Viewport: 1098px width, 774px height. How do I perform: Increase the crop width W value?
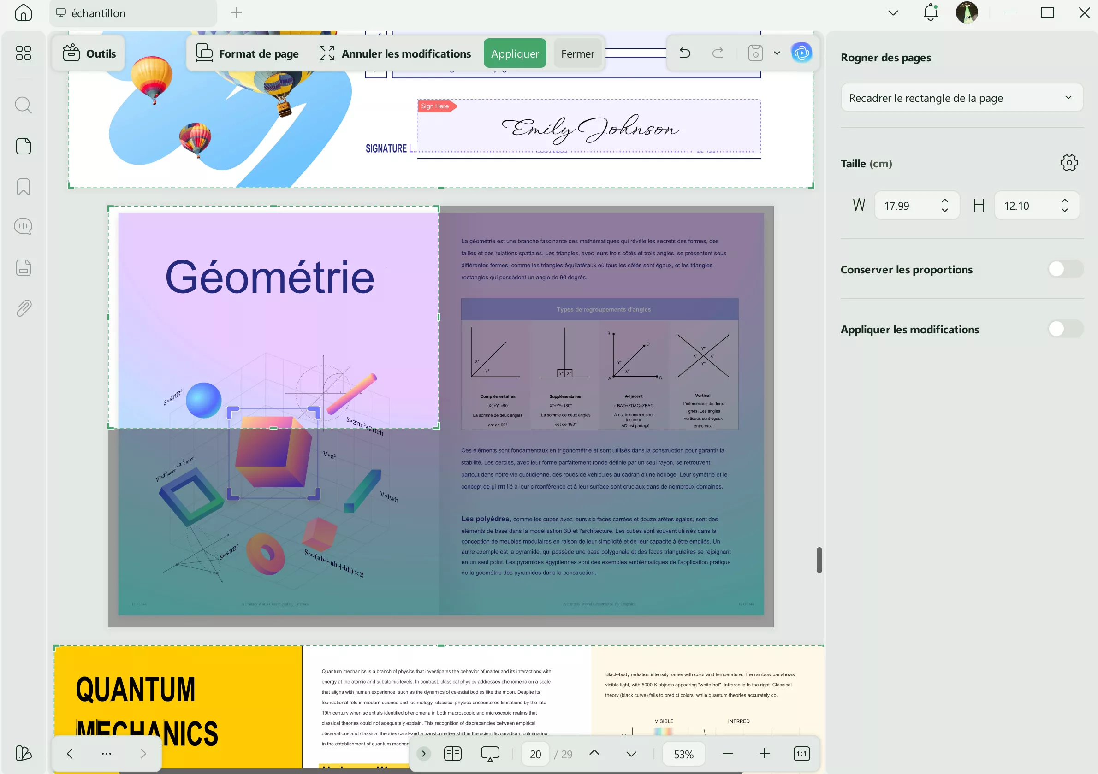coord(944,201)
